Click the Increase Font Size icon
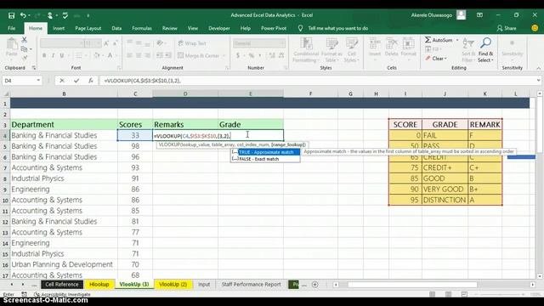 (x=106, y=43)
